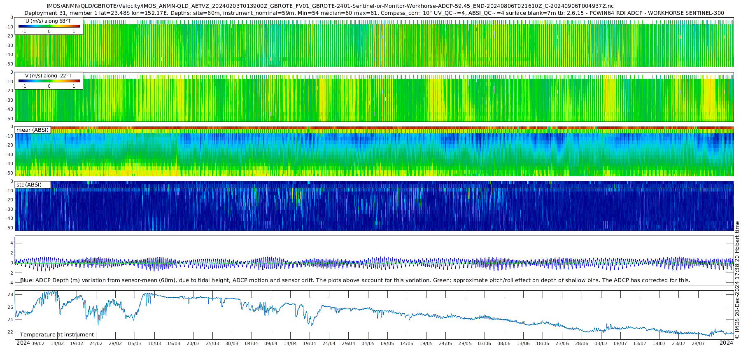
Task: Click the '28' tick on the temperature axis
Action: (11, 294)
